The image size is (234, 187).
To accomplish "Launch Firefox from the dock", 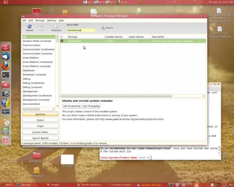I will [x=6, y=65].
